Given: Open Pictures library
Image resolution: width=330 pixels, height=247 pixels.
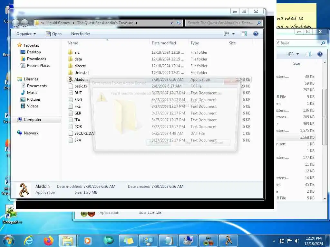Looking at the screenshot, I should [x=34, y=99].
